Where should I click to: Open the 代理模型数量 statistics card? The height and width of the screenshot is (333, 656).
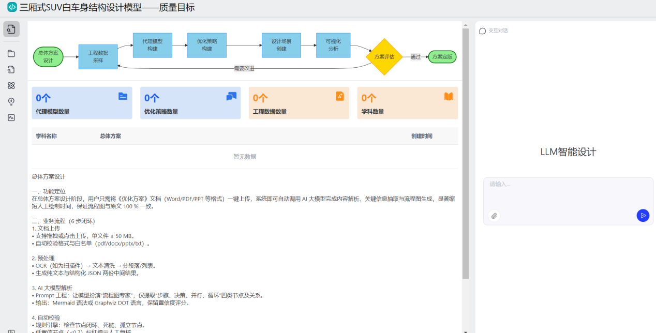pos(82,103)
